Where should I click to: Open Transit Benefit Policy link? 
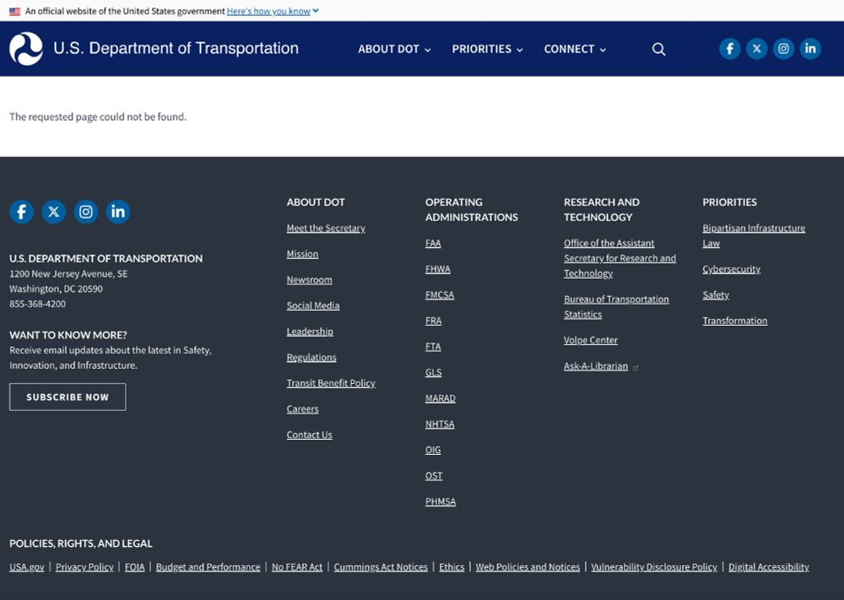tap(331, 383)
